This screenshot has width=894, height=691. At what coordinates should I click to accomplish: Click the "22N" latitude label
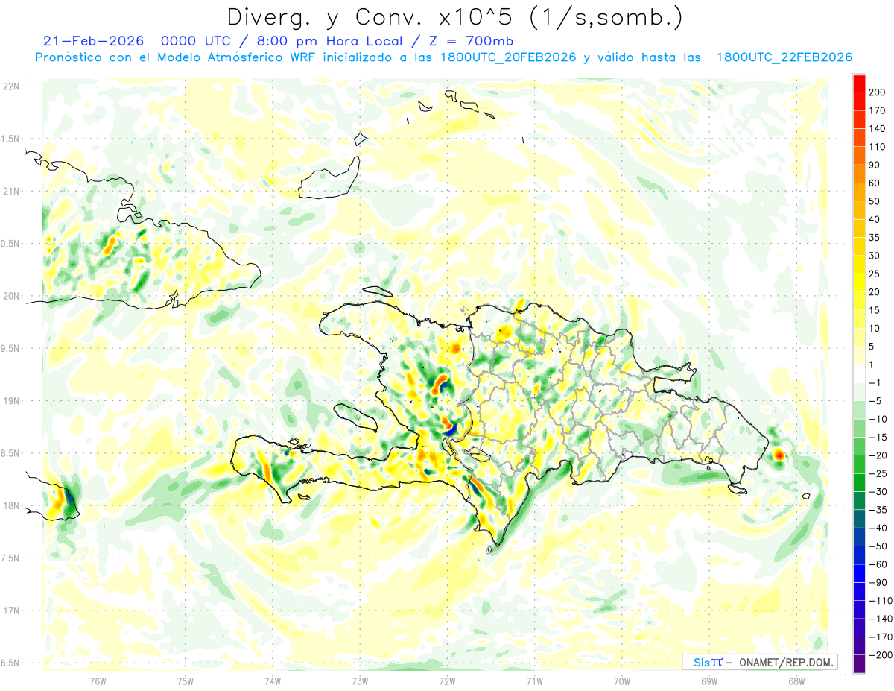pyautogui.click(x=10, y=86)
